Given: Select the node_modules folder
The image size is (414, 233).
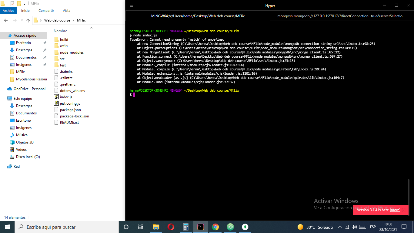Looking at the screenshot, I should coord(72,52).
